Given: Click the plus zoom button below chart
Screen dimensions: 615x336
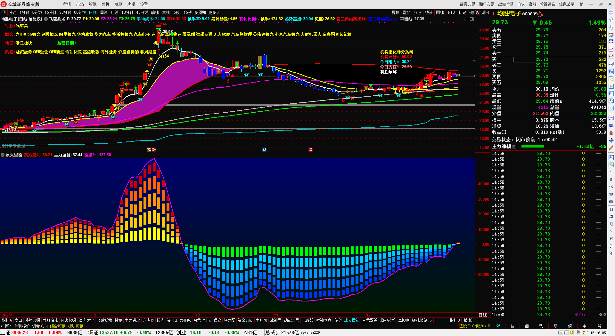Looking at the screenshot, I should pos(479,320).
